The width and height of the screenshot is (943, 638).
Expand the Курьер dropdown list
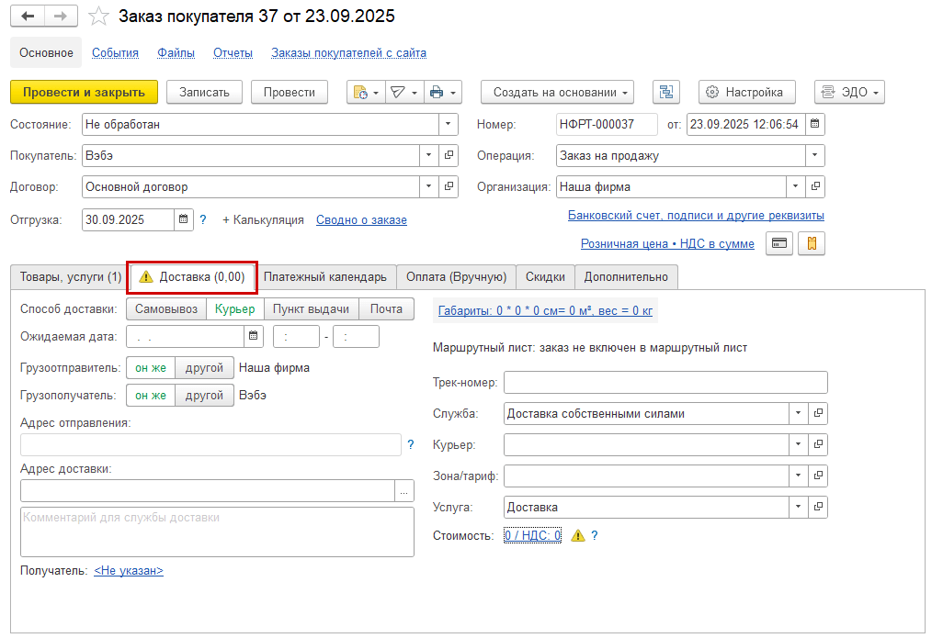coord(798,444)
